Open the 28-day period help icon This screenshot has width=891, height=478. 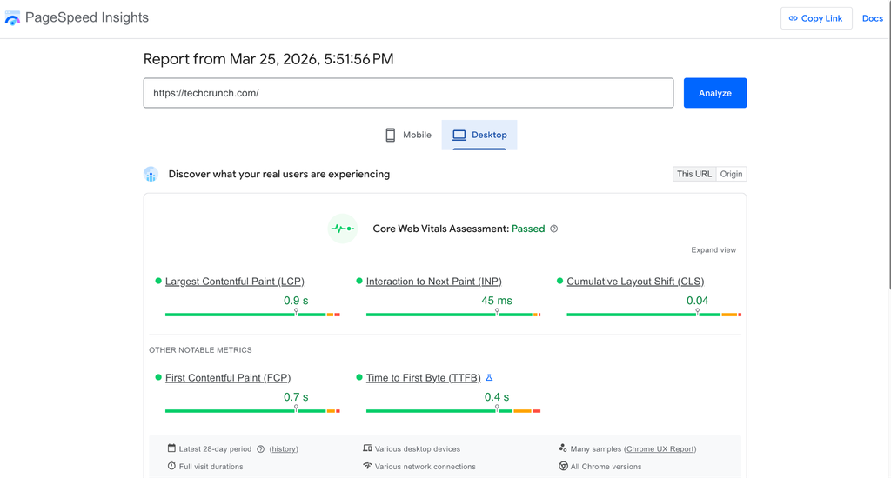pyautogui.click(x=260, y=449)
